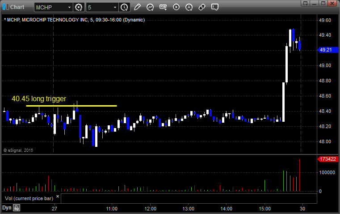
Task: Toggle the lock icon next to Dyn
Action: 17,208
